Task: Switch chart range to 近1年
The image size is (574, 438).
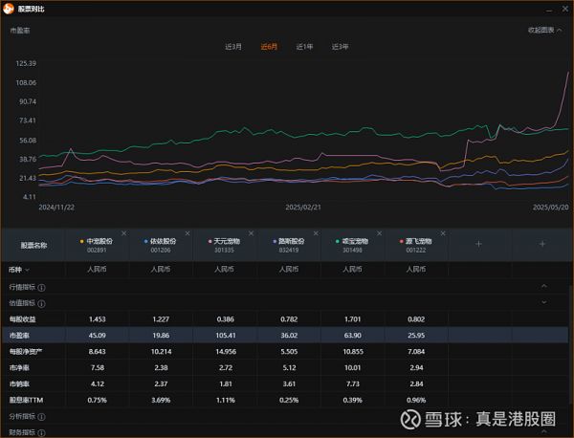Action: [304, 47]
